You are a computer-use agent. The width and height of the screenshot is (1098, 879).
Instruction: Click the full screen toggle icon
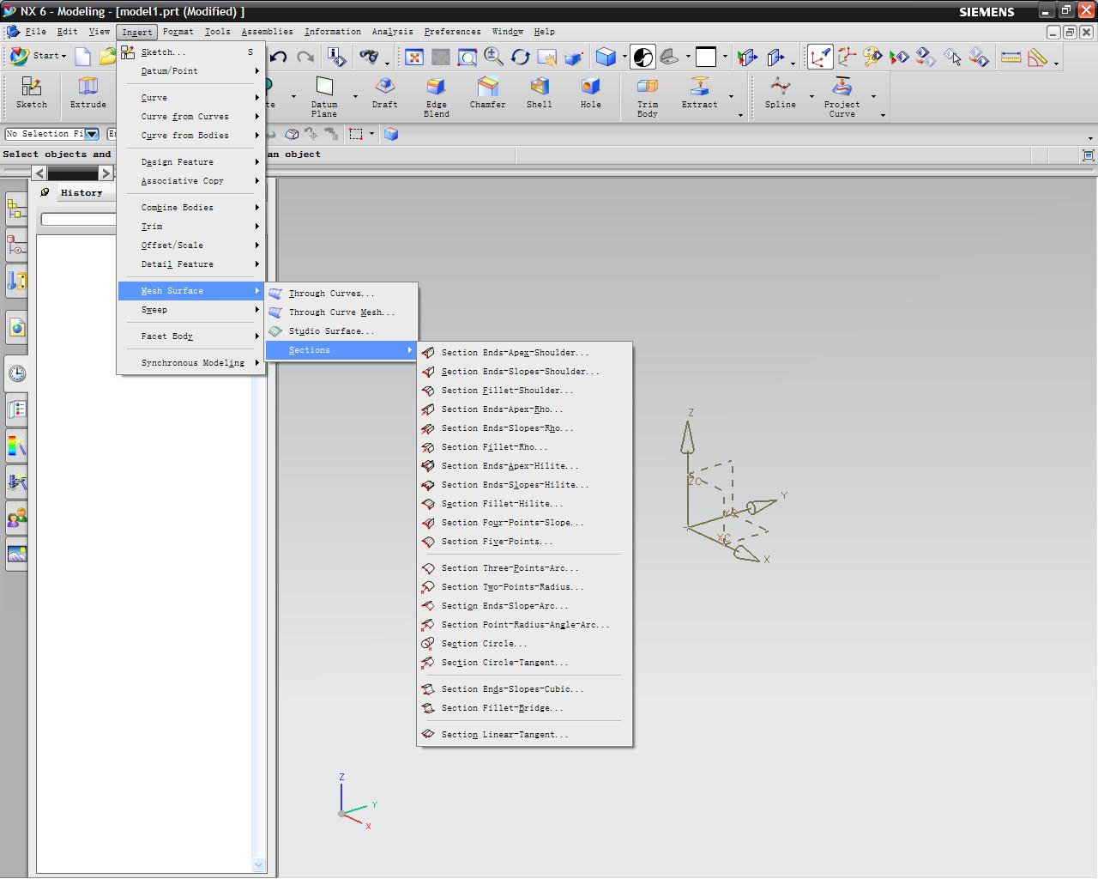coord(1088,155)
